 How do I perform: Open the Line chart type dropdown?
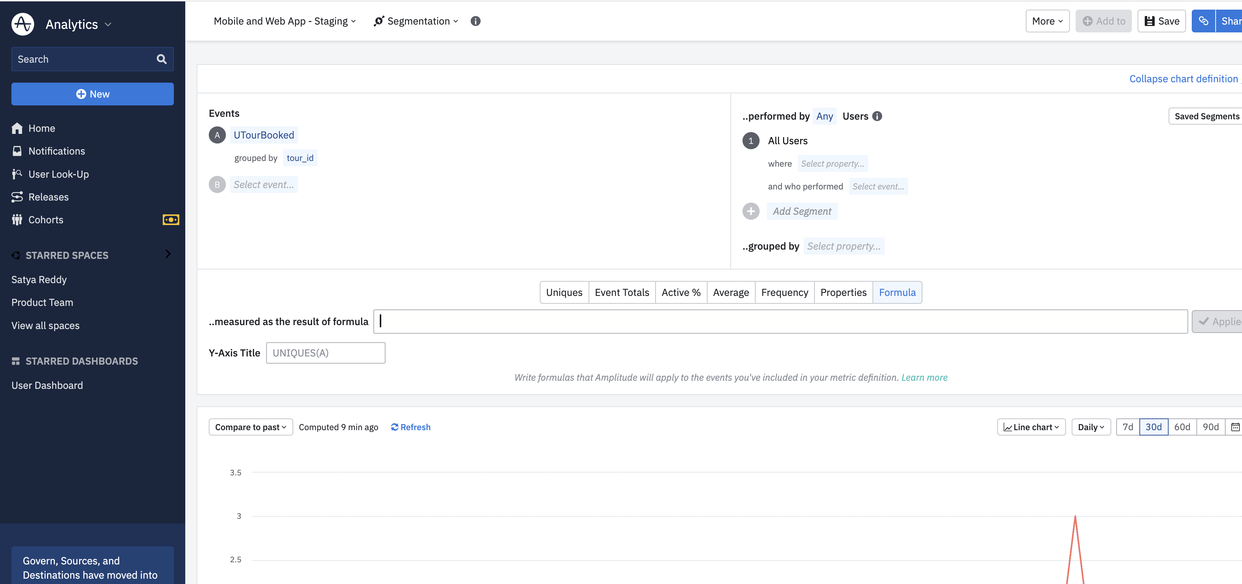(1031, 427)
